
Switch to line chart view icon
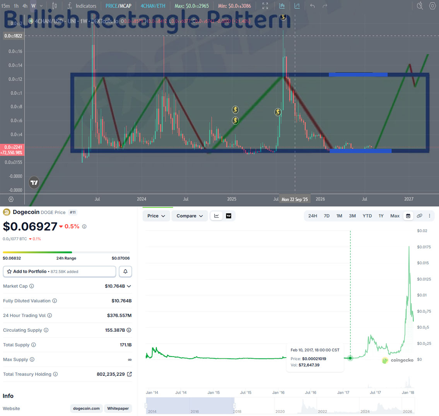click(217, 216)
